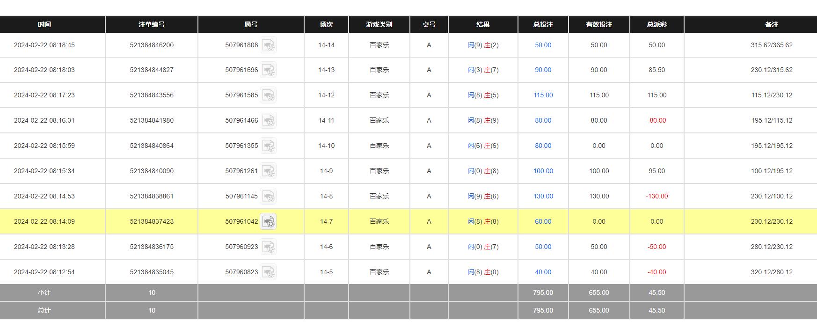
Task: Click the 100.00 total bet link
Action: [x=543, y=171]
